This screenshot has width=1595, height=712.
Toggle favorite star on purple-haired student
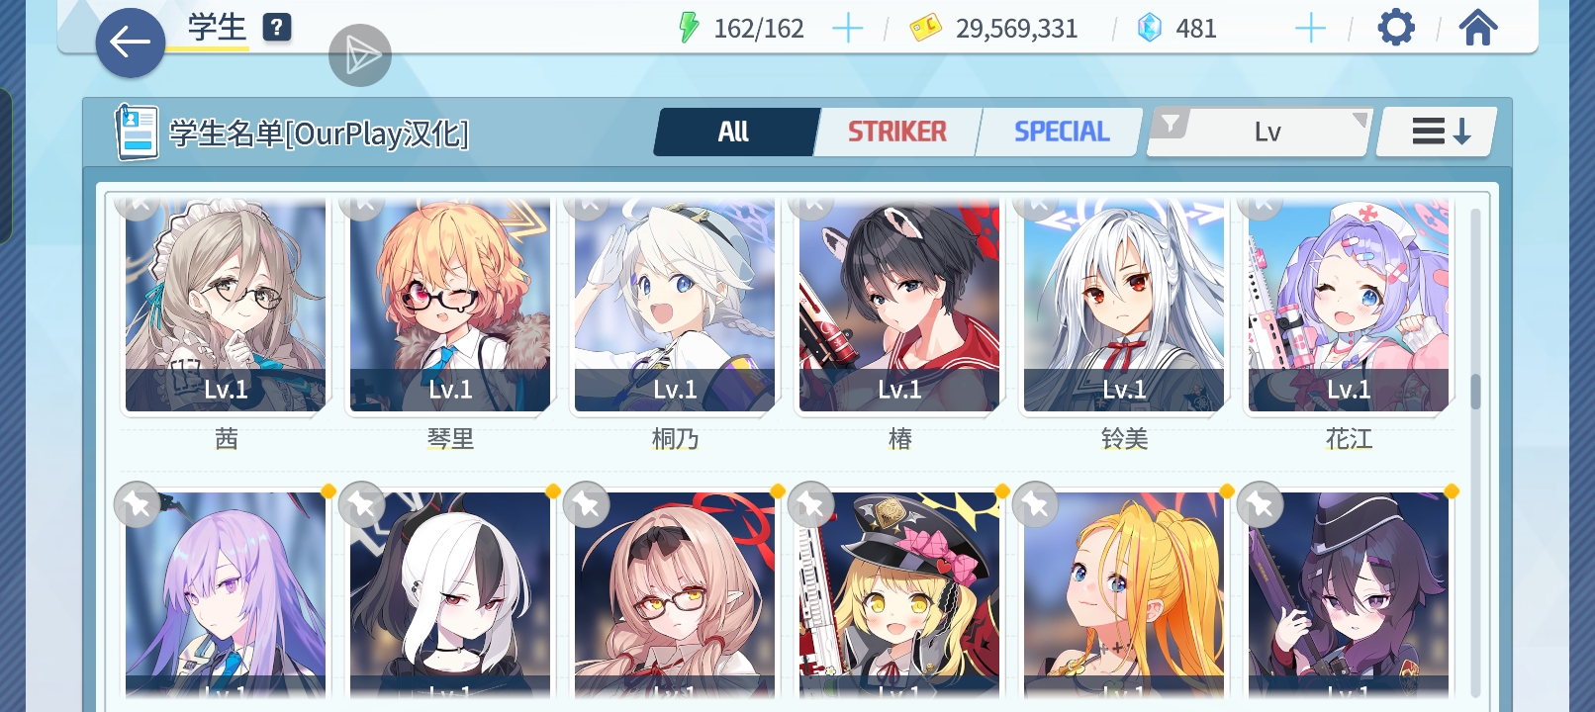point(138,504)
